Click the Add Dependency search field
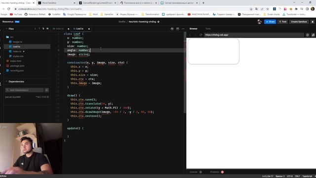 tap(24, 90)
